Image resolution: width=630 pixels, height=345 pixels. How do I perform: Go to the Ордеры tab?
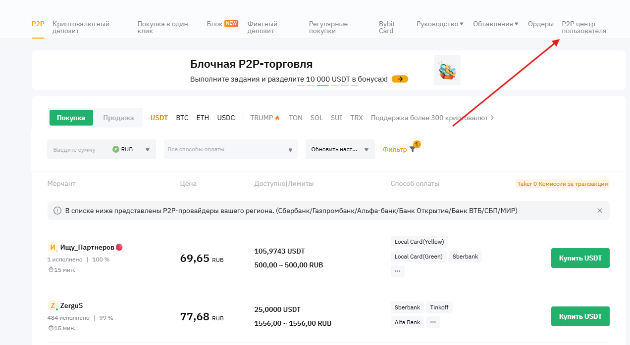click(x=540, y=24)
